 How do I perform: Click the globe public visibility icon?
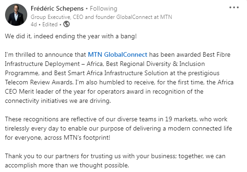(x=66, y=24)
